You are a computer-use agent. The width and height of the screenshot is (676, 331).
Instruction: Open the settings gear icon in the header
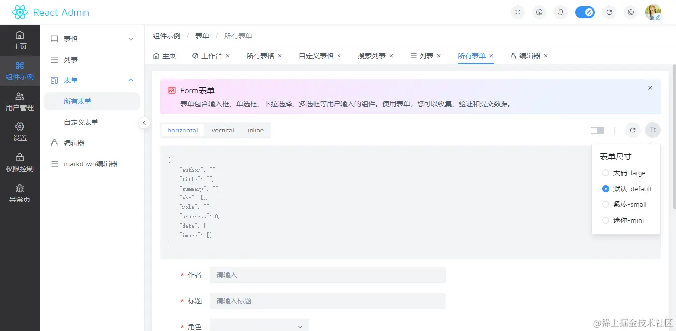click(631, 12)
